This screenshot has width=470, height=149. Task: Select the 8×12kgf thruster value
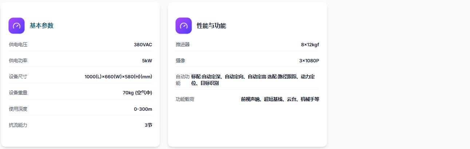[310, 44]
